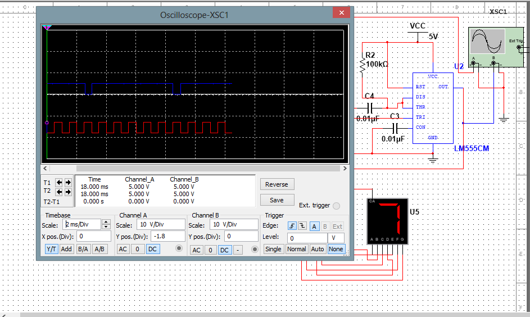Select capacitor C4 in schematic
This screenshot has width=530, height=317.
point(370,108)
